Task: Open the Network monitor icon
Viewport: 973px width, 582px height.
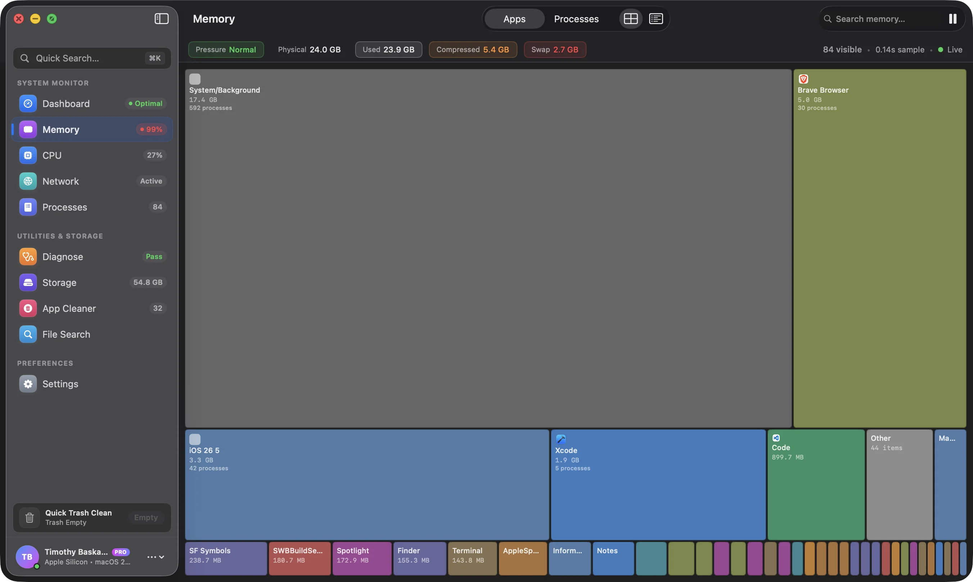Action: [28, 181]
